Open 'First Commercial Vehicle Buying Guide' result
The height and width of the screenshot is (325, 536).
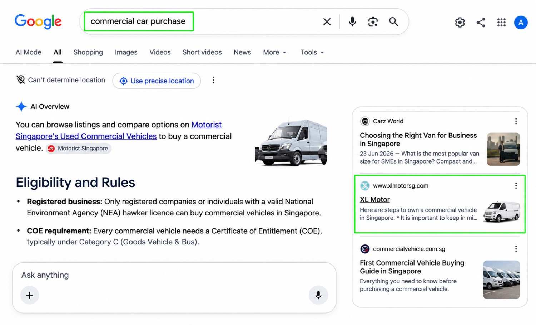click(412, 267)
